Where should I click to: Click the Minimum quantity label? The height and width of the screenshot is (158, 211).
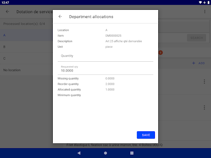click(x=69, y=95)
